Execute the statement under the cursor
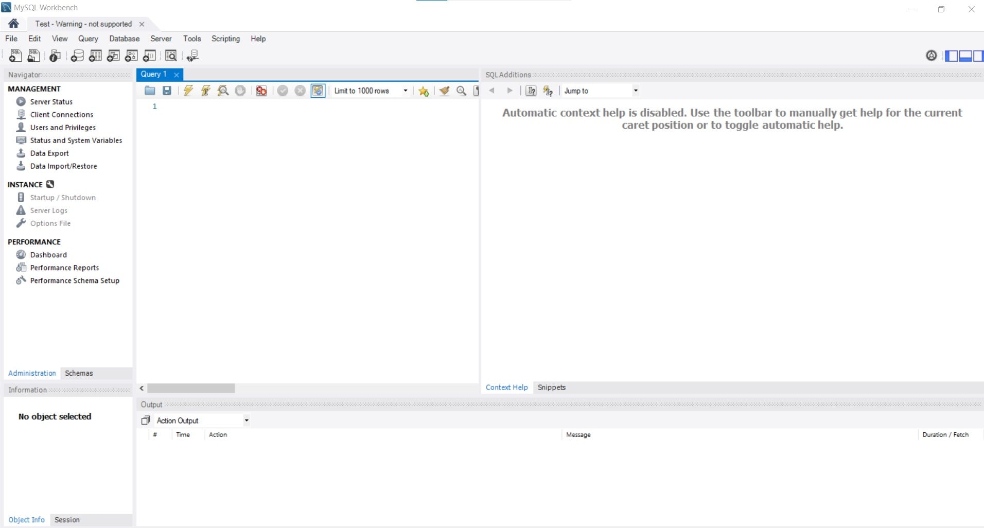This screenshot has height=528, width=984. 205,91
